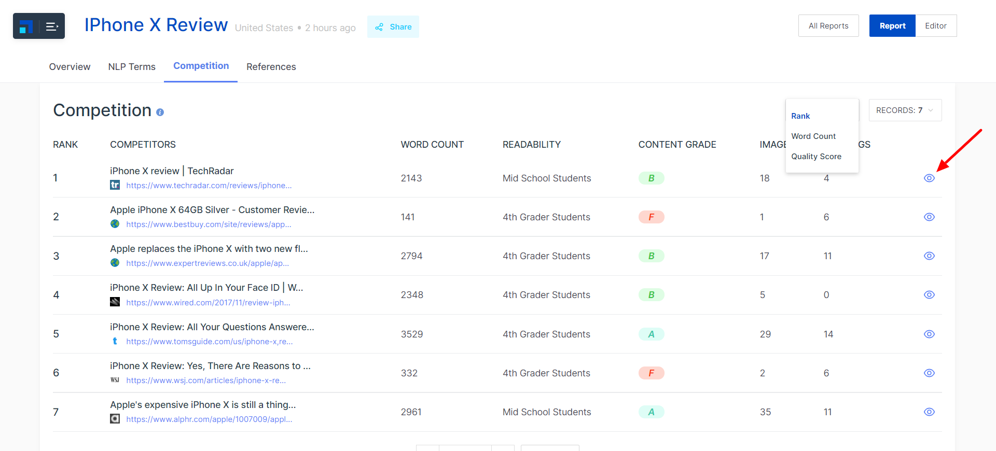Open the wsj.com article link
Image resolution: width=996 pixels, height=451 pixels.
(206, 380)
